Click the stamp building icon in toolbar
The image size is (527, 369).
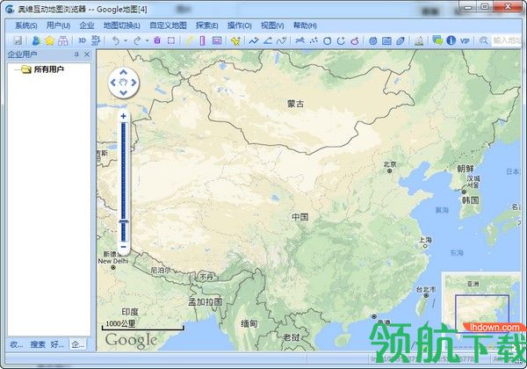[419, 40]
